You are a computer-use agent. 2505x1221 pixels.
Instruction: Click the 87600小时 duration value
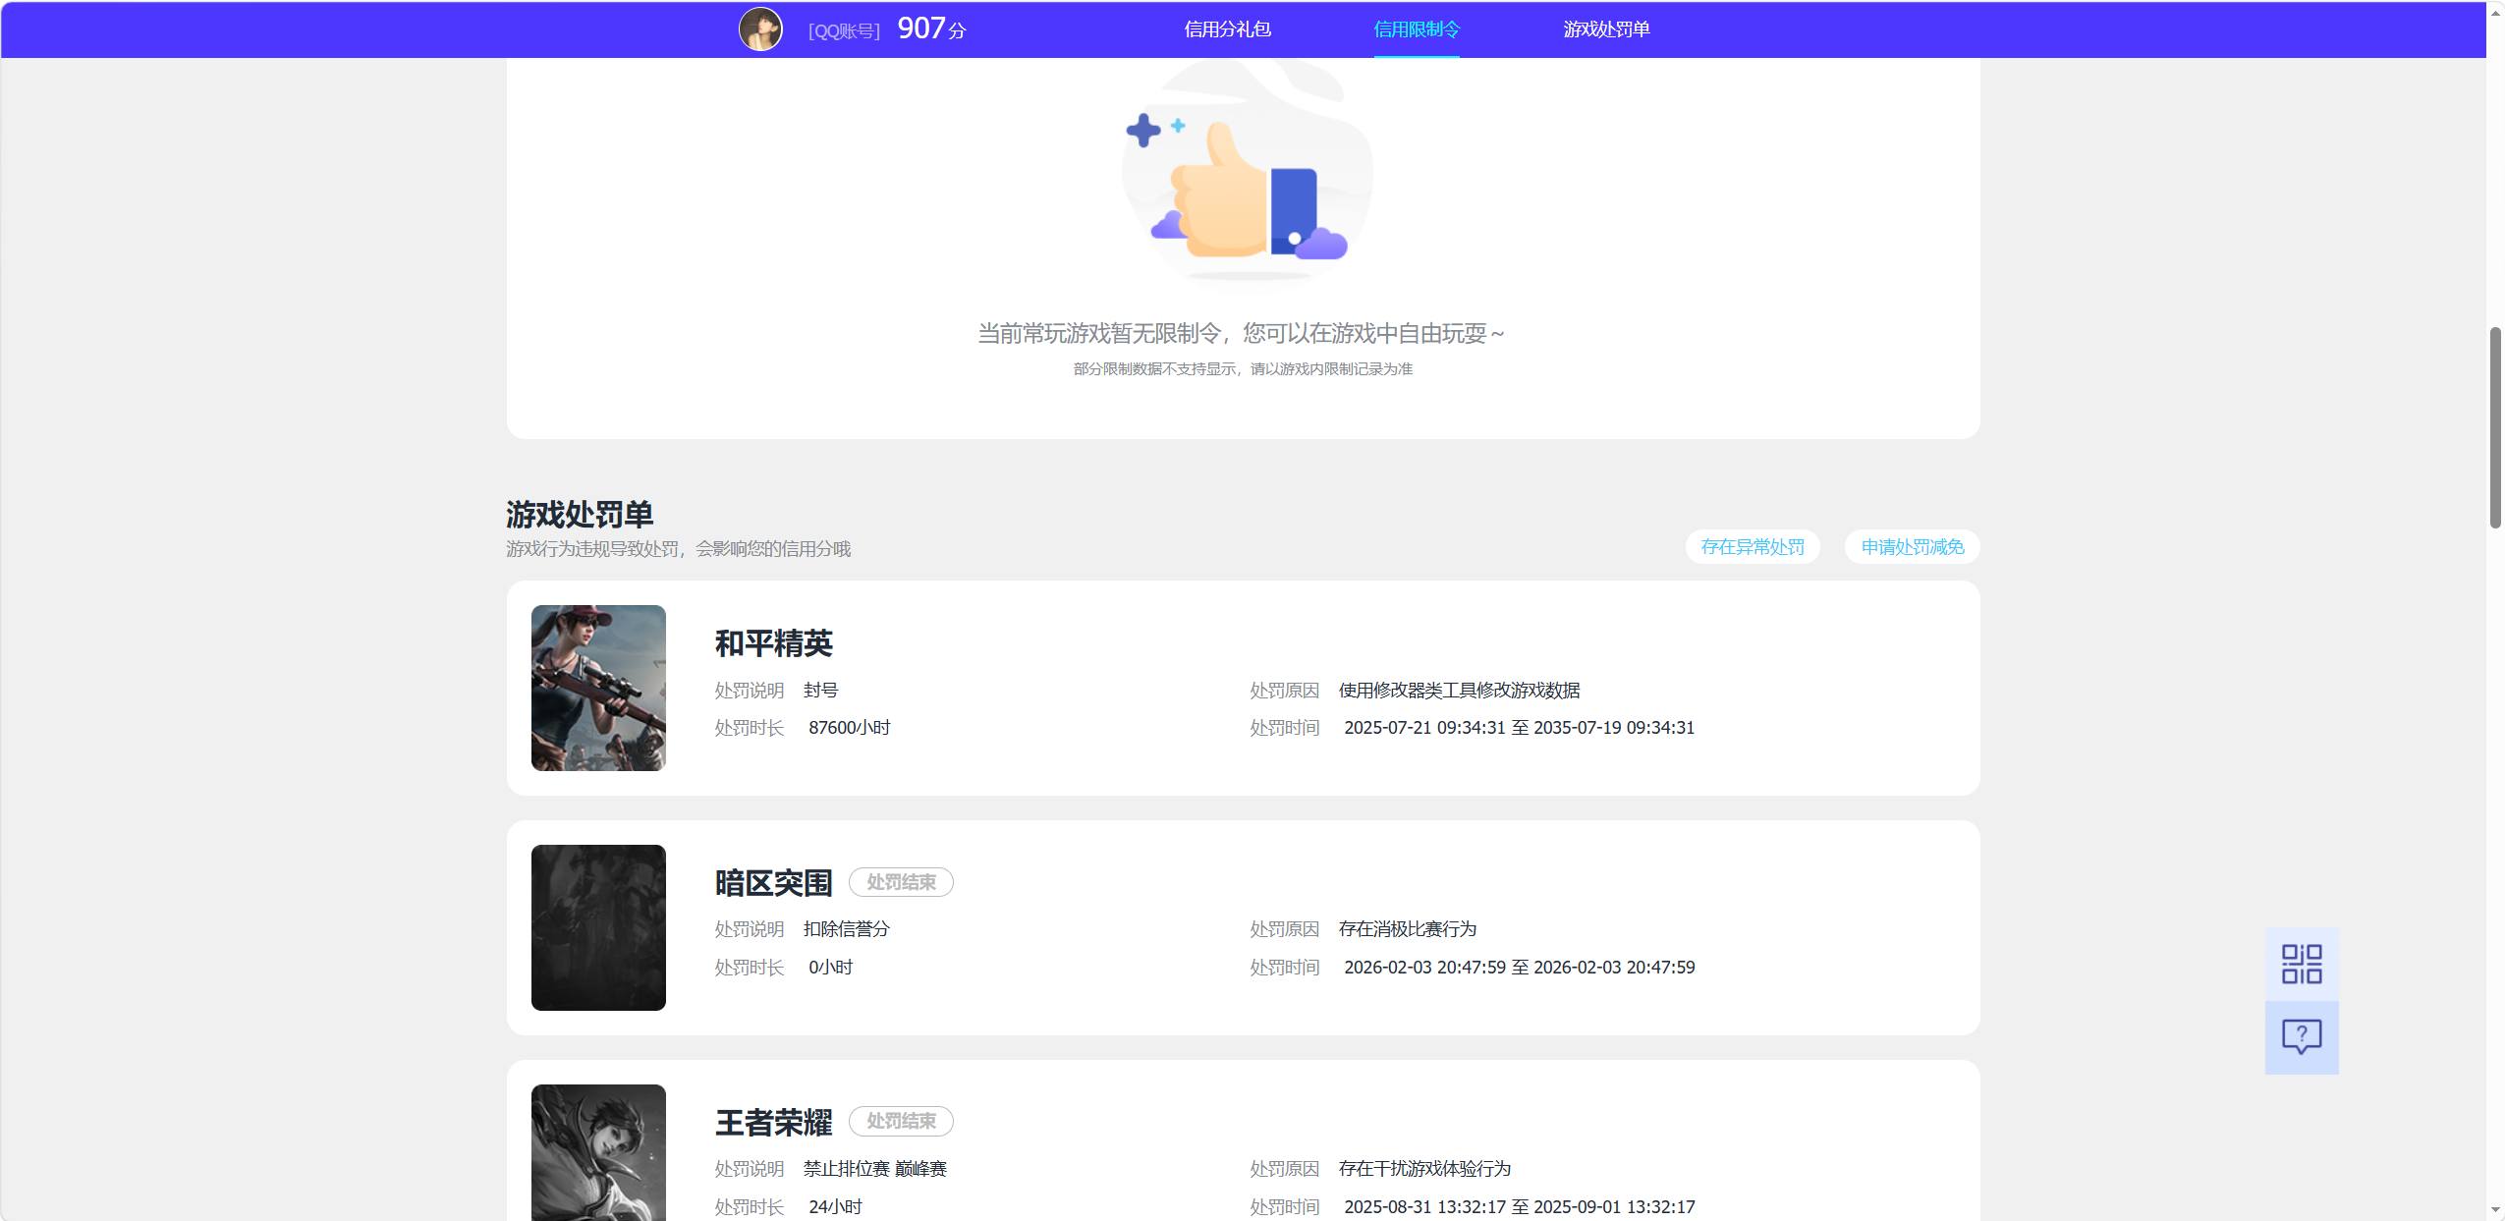pyautogui.click(x=849, y=728)
